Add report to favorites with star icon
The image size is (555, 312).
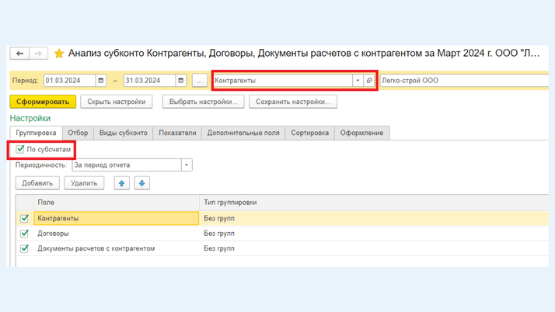tap(59, 54)
